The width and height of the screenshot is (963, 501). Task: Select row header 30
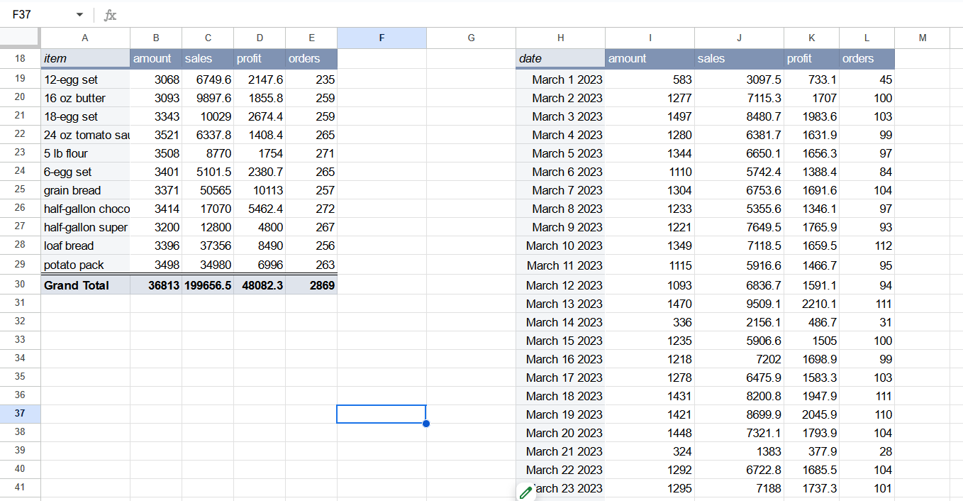(x=20, y=284)
